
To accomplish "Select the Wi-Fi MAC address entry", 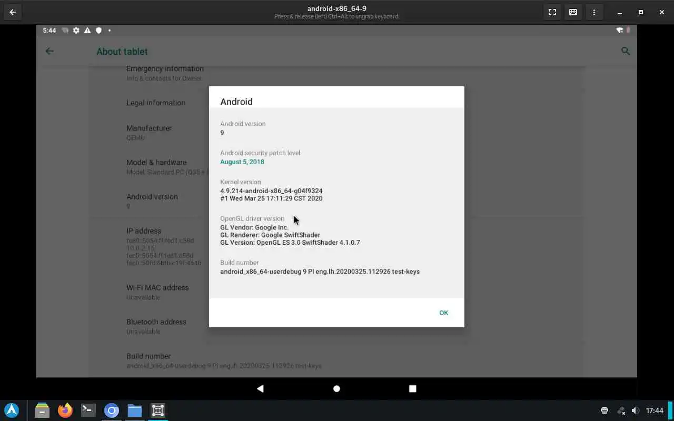I will click(336, 292).
